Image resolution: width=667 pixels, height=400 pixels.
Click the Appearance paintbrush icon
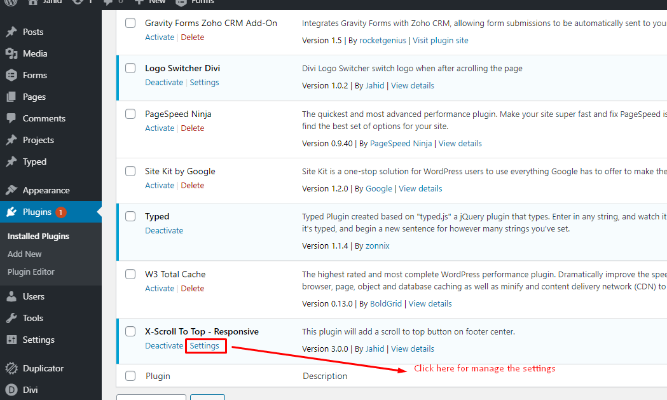point(11,190)
